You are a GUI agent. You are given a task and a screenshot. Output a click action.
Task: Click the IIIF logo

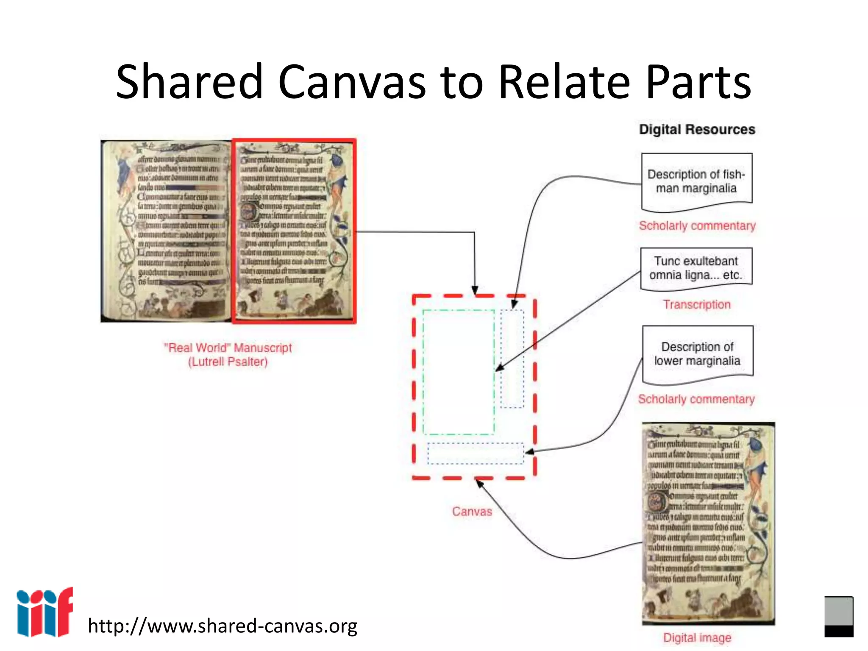tap(45, 612)
